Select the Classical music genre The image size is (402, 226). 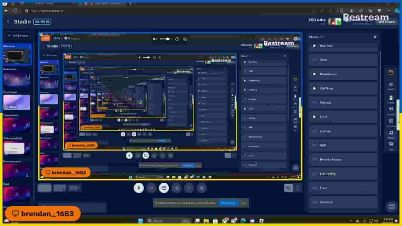click(x=343, y=202)
